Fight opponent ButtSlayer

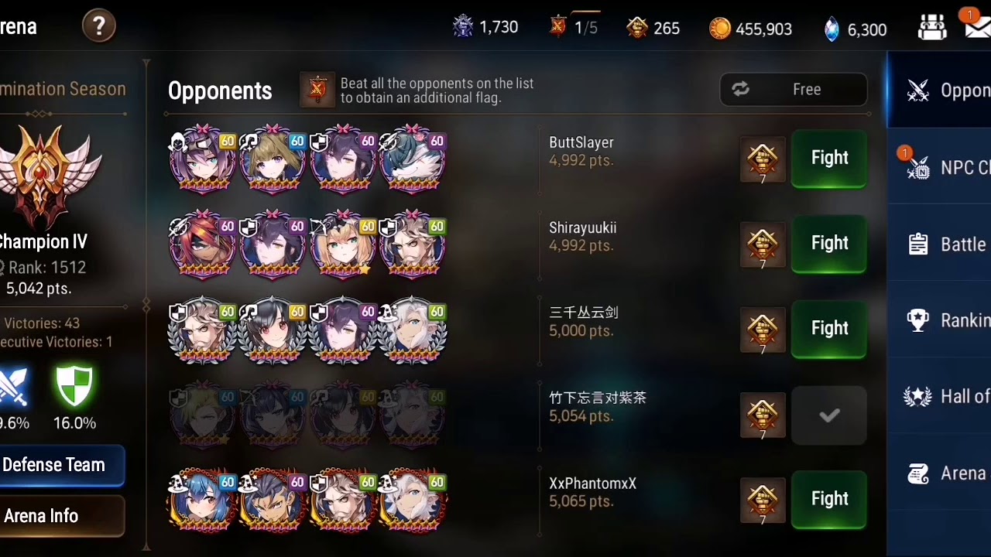[828, 159]
